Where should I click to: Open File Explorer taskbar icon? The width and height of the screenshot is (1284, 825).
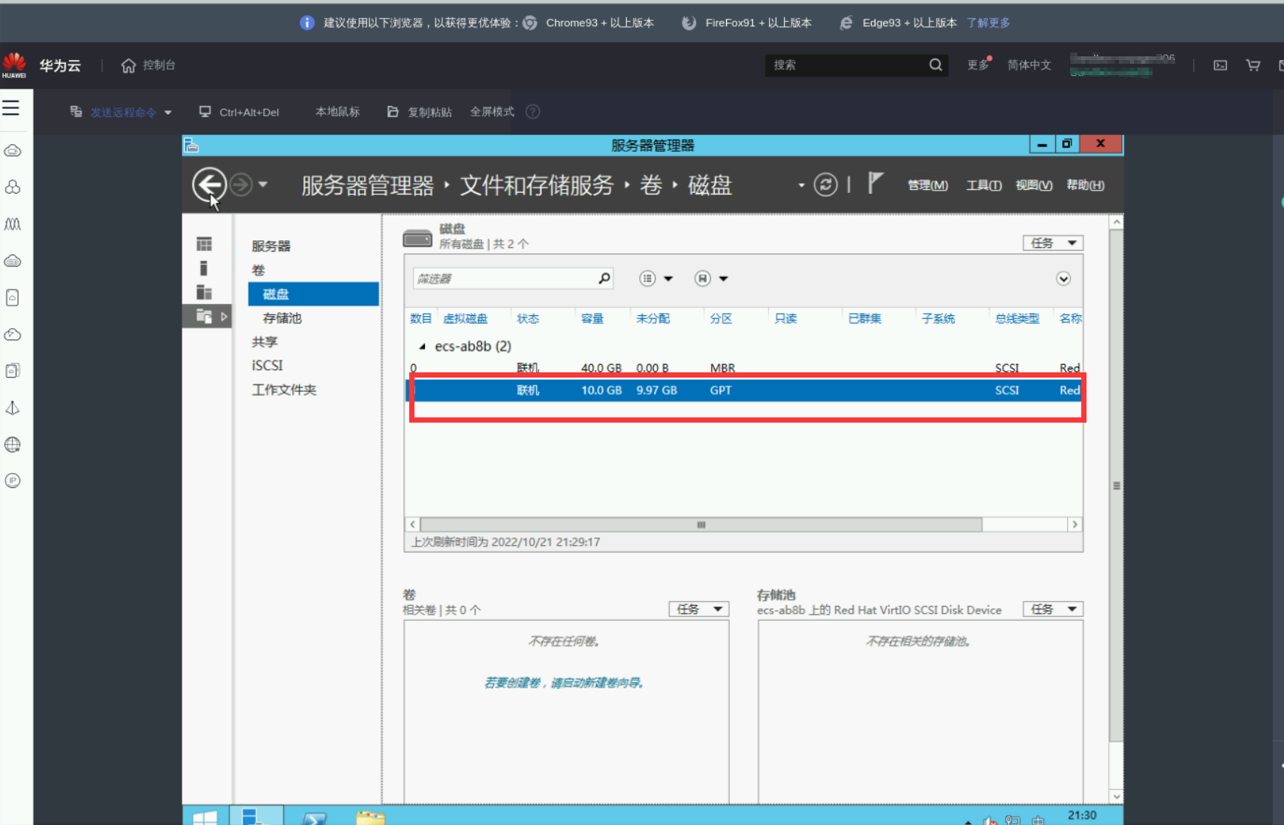coord(370,817)
